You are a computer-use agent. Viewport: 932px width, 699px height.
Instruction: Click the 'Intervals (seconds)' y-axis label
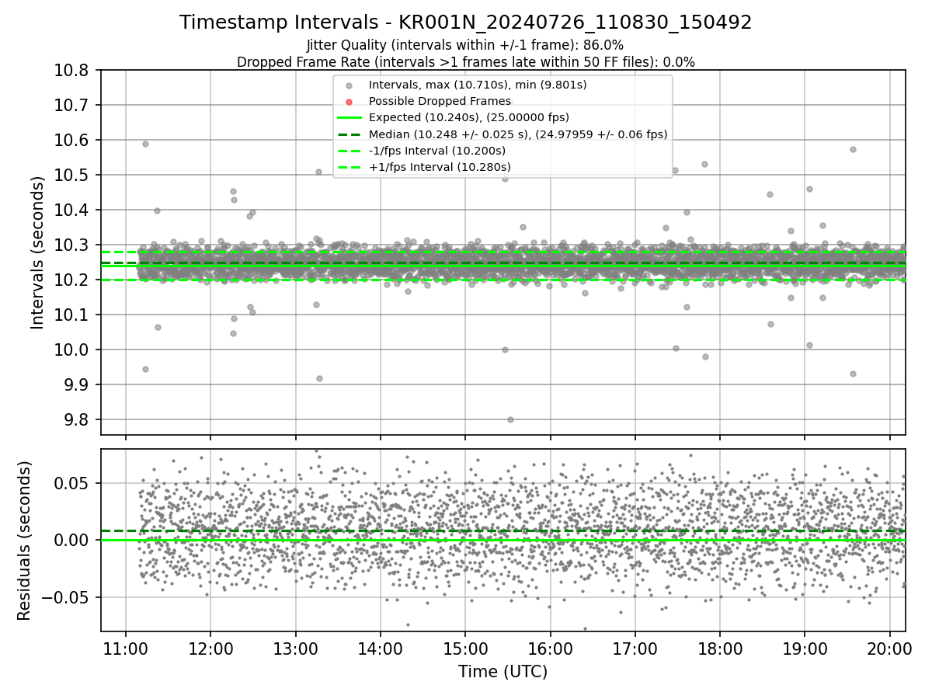(x=37, y=252)
